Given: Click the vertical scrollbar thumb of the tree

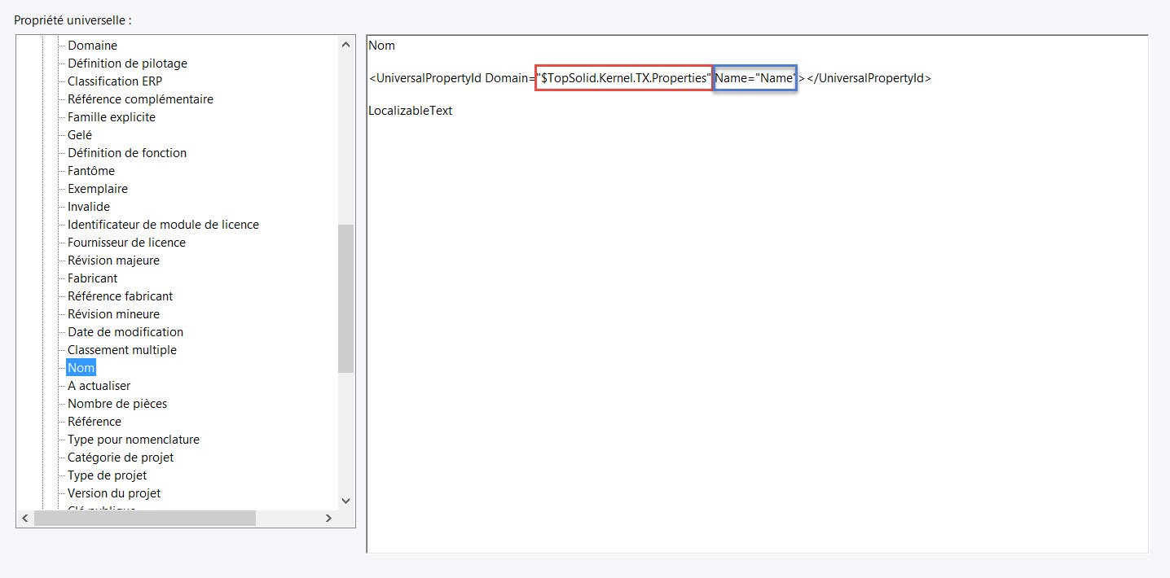Looking at the screenshot, I should click(x=345, y=298).
